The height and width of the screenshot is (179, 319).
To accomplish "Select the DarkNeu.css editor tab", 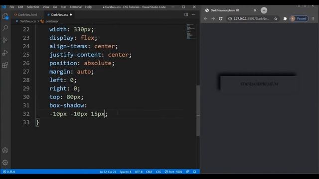I will tap(59, 14).
